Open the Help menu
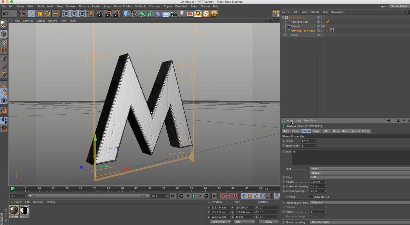This screenshot has height=225, width=410. (216, 6)
